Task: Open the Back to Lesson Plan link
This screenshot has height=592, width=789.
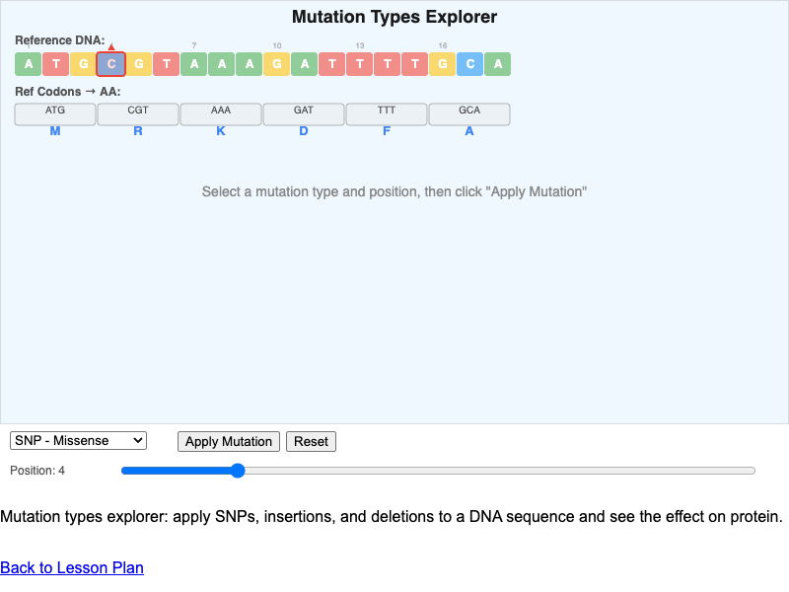Action: [72, 567]
